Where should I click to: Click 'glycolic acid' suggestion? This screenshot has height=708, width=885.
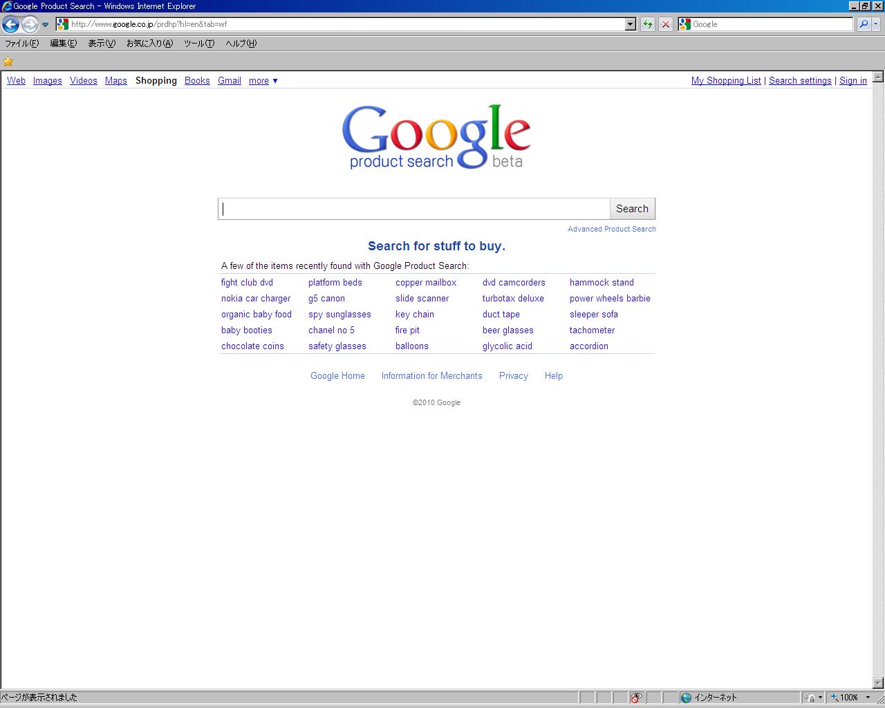point(507,346)
